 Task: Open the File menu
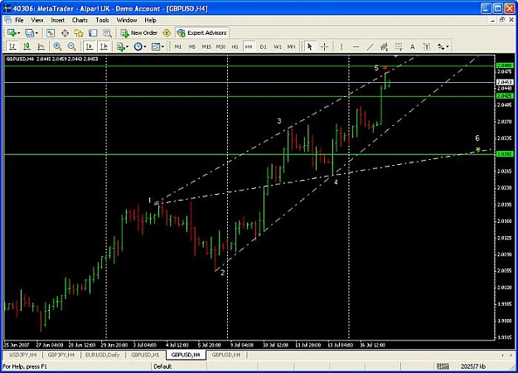pos(20,20)
